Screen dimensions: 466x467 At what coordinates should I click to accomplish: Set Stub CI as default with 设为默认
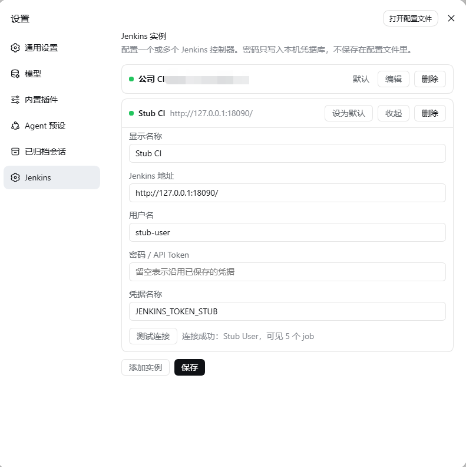348,113
